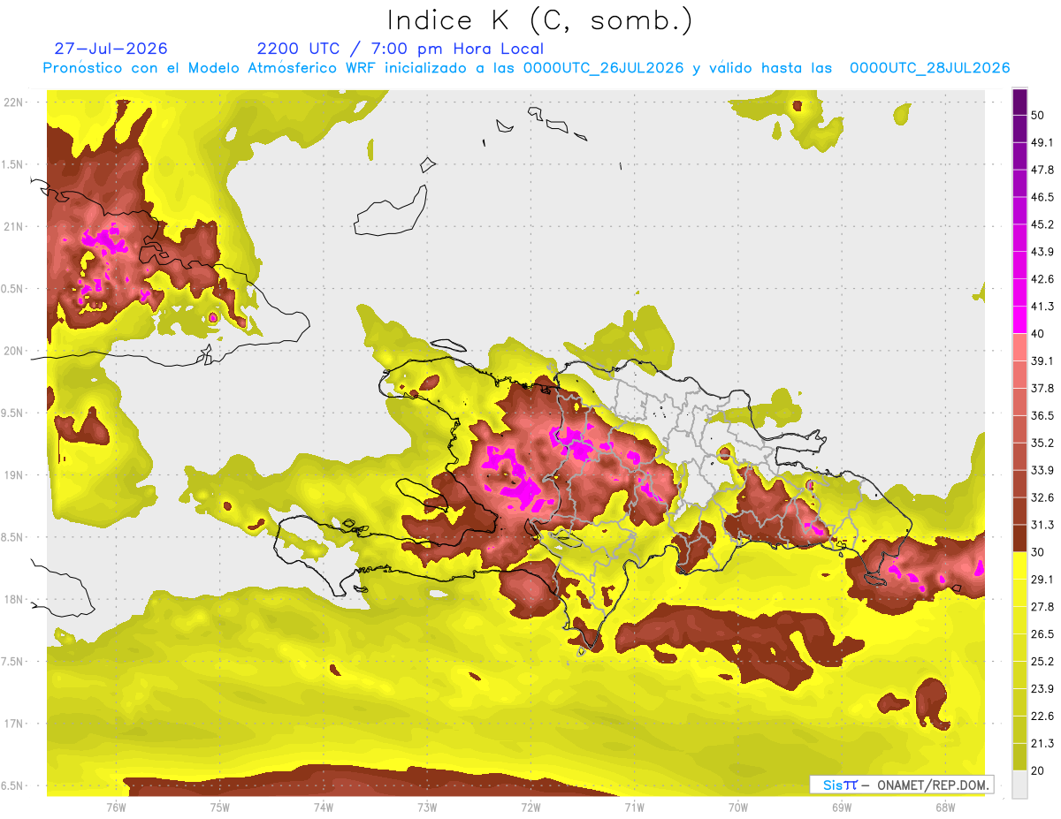Image resolution: width=1061 pixels, height=819 pixels.
Task: Click the "Indice K (C, somb.)" title
Action: (x=539, y=21)
